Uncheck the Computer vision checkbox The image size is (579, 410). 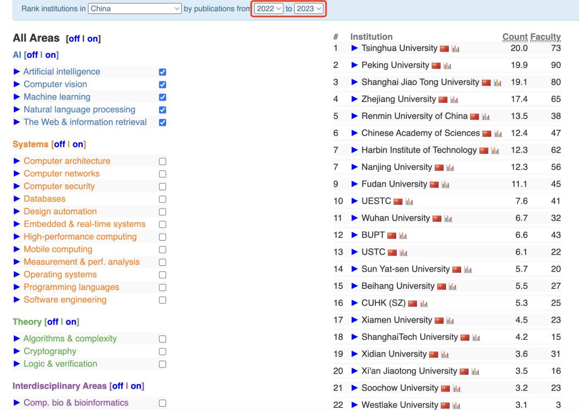(x=162, y=85)
